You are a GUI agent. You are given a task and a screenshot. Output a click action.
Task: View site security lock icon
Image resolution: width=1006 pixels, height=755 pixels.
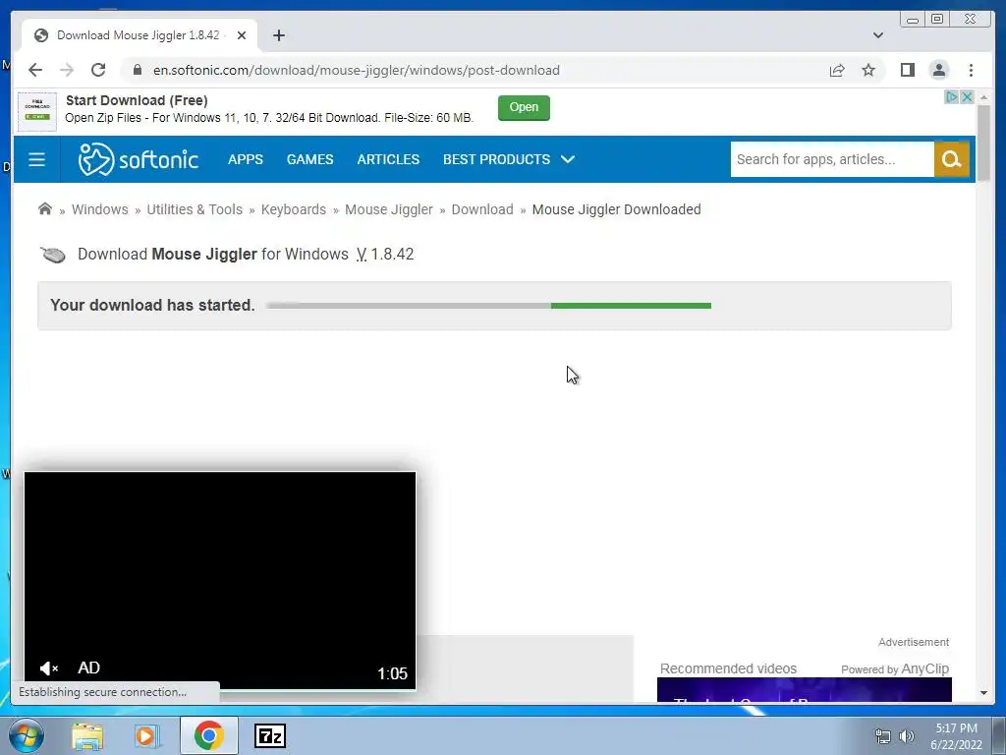(137, 70)
